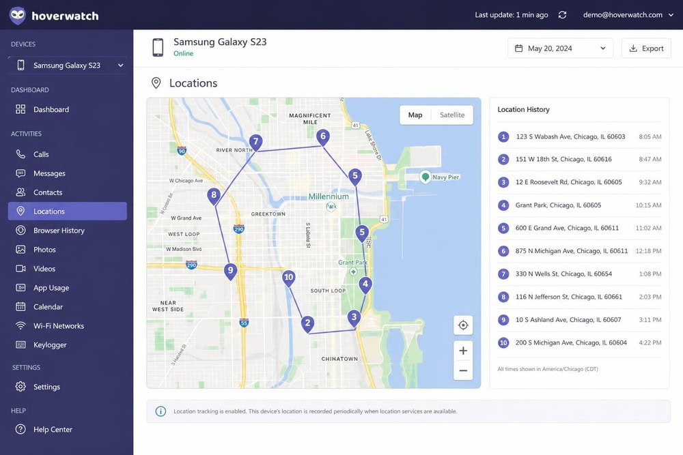Click the number 10 badge in Location History

503,342
